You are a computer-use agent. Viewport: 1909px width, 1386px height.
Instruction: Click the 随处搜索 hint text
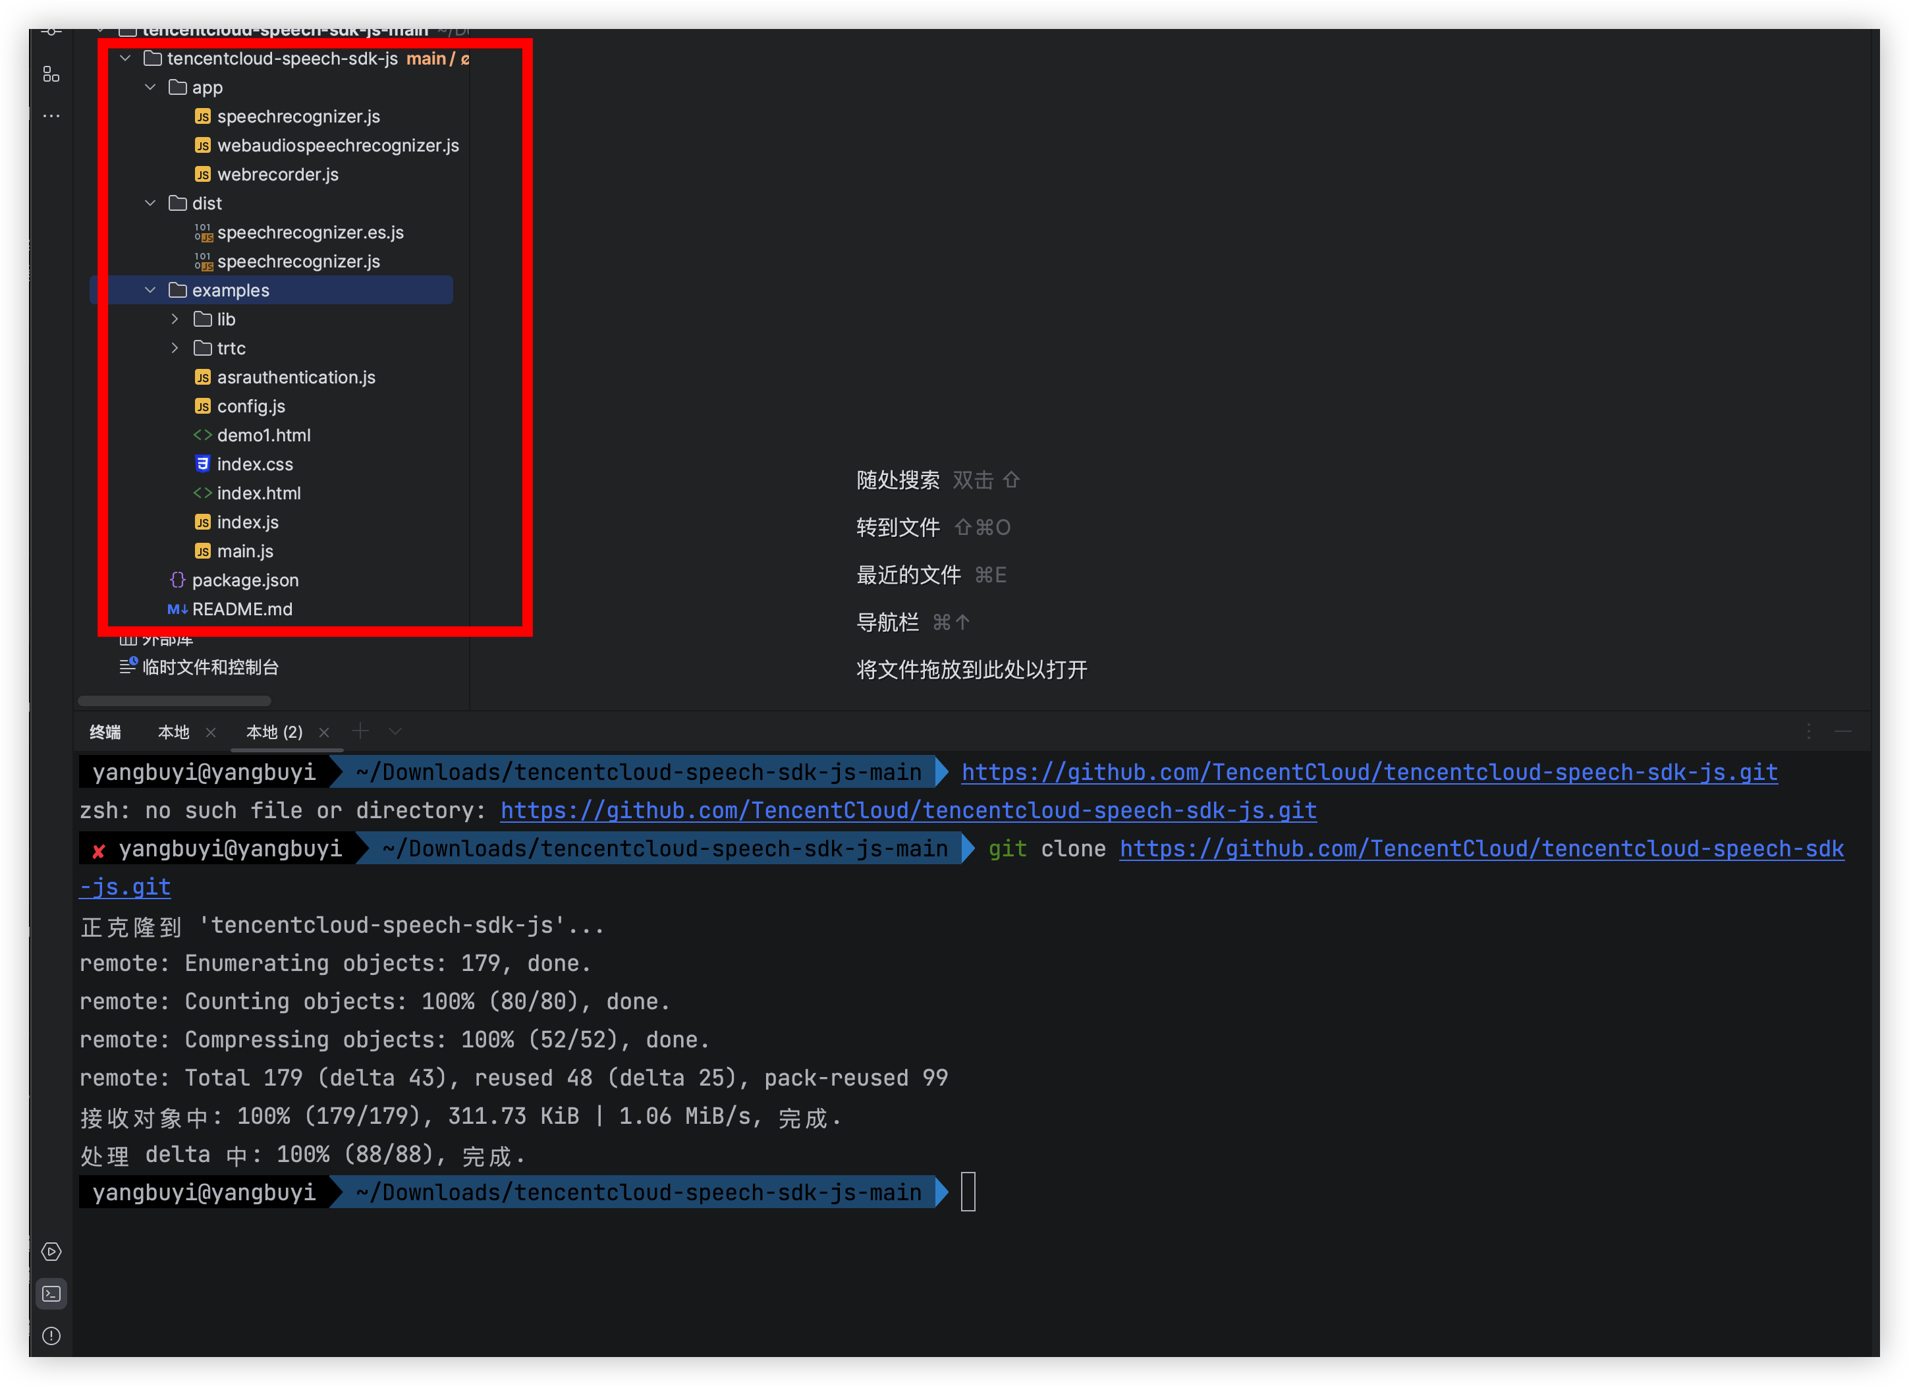pos(898,480)
